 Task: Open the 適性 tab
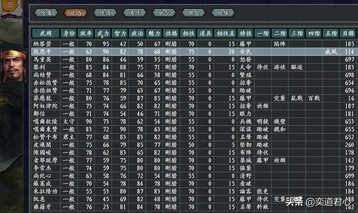(134, 13)
